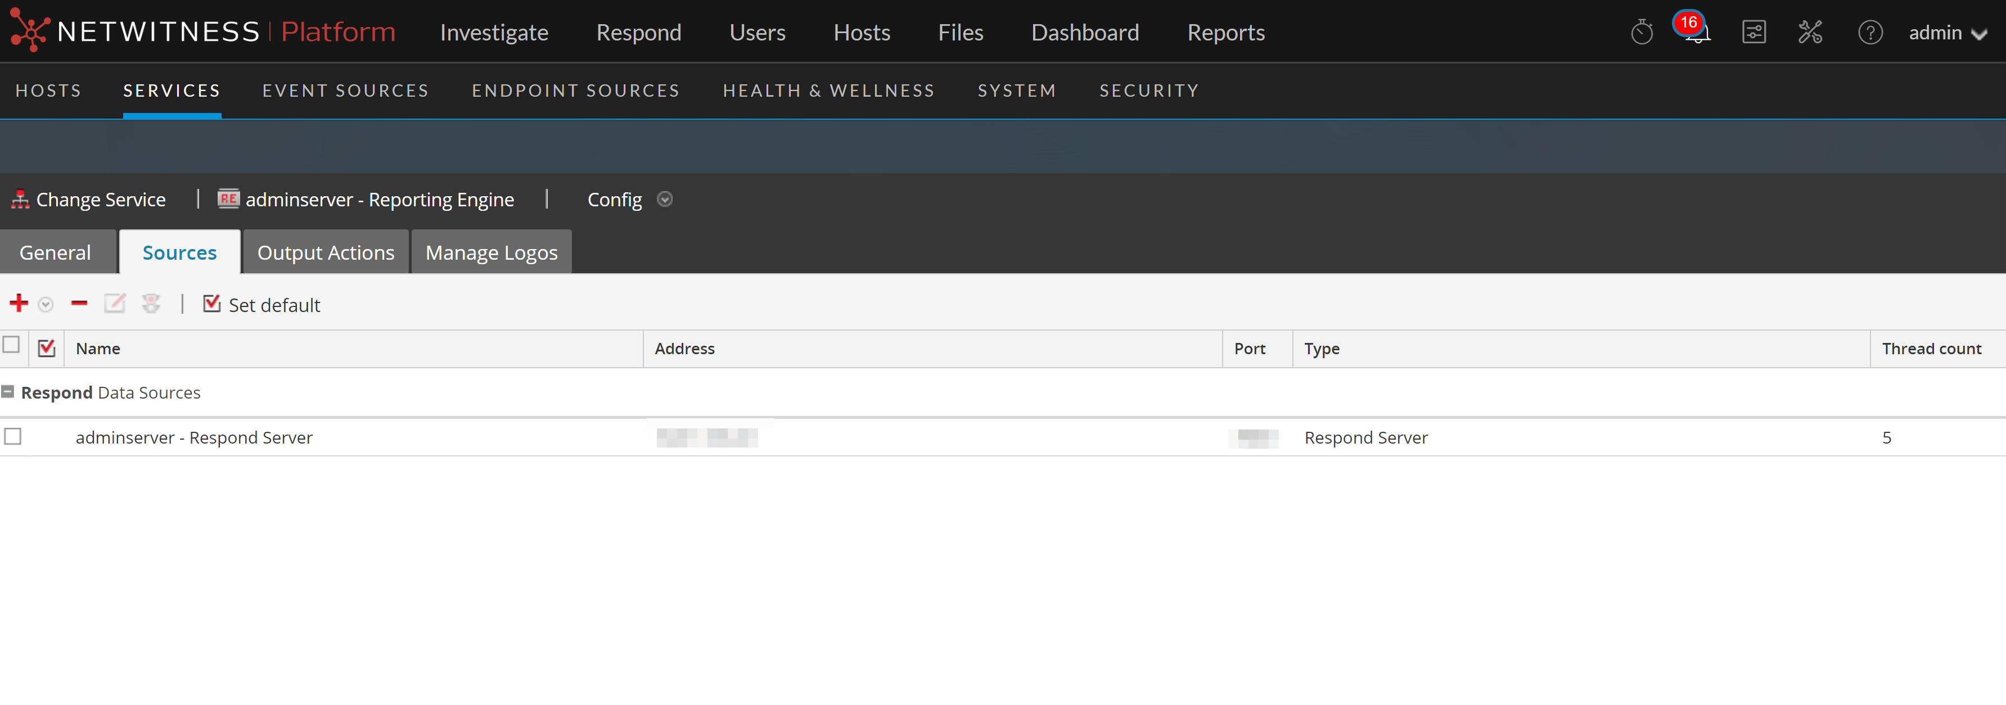Open the Manage Logos tab
2006x705 pixels.
coord(492,253)
